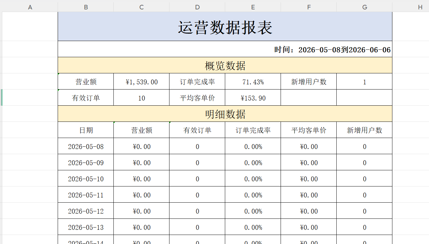This screenshot has height=244, width=429.
Task: Click the date cell 2026-05-08
Action: point(86,146)
